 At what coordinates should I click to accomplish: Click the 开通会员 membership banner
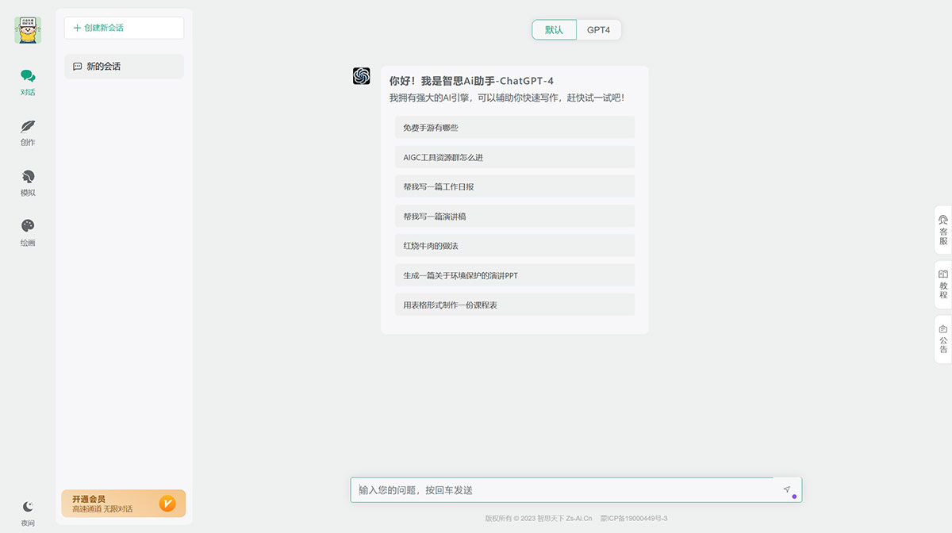pos(124,504)
